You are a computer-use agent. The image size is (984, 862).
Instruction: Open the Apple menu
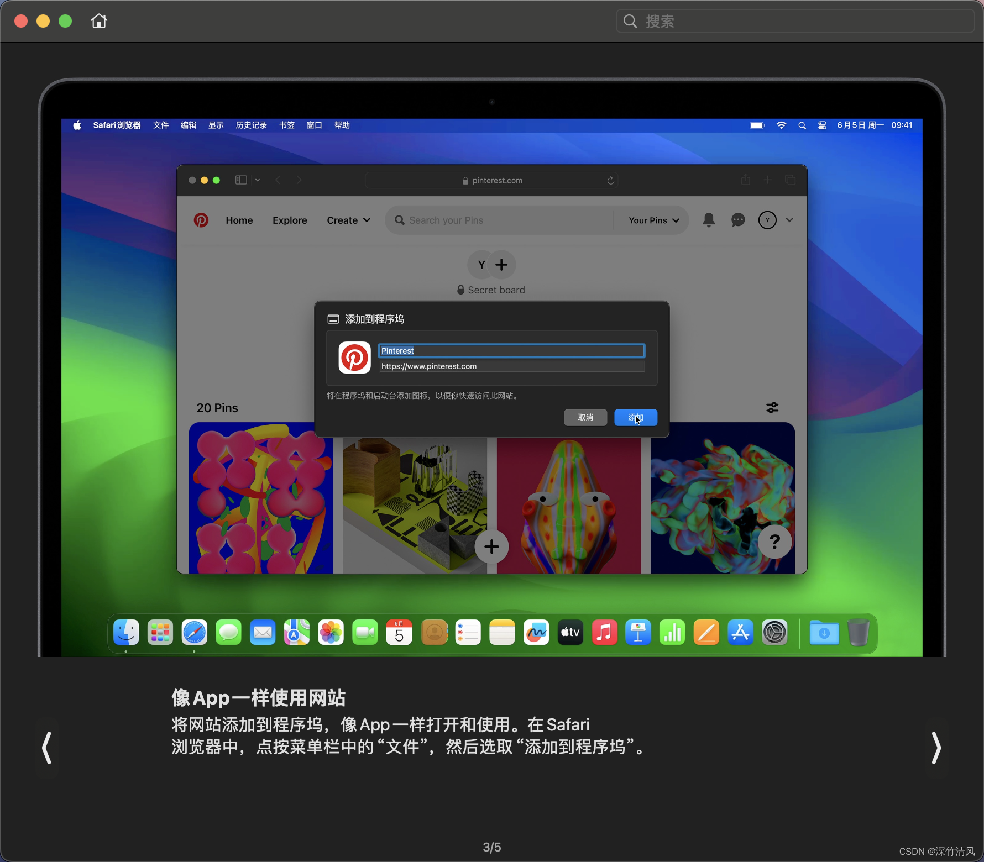pyautogui.click(x=77, y=125)
